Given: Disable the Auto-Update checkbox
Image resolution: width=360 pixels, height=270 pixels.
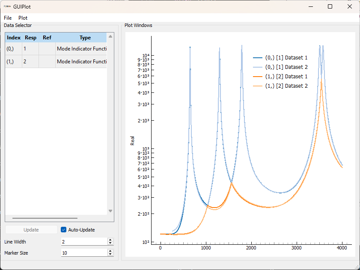Looking at the screenshot, I should pos(63,229).
